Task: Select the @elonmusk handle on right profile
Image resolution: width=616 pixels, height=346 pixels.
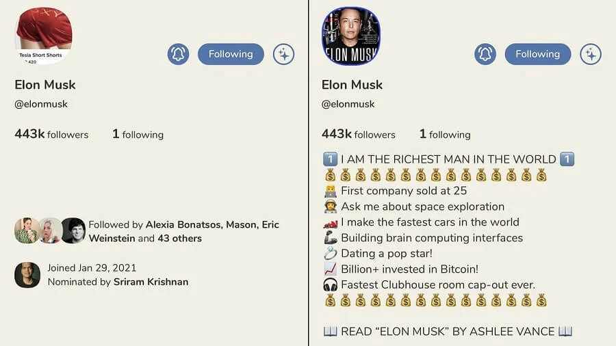Action: [x=348, y=105]
